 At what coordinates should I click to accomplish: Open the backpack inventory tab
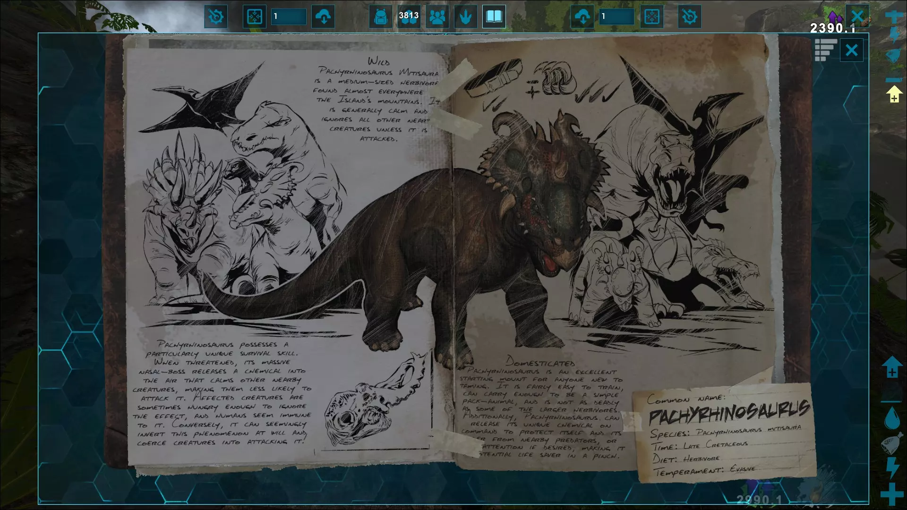point(380,17)
